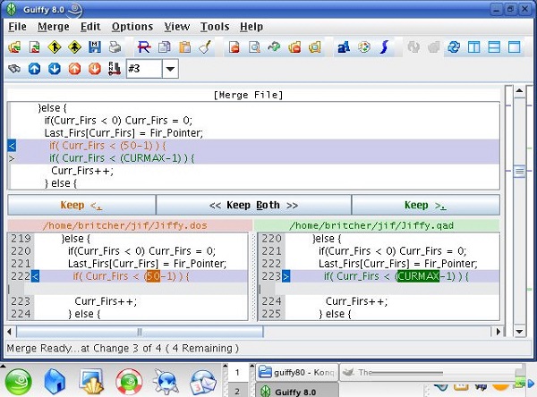Viewport: 537px width, 397px height.
Task: Click the vertical scrollbar thumb
Action: pos(519,171)
